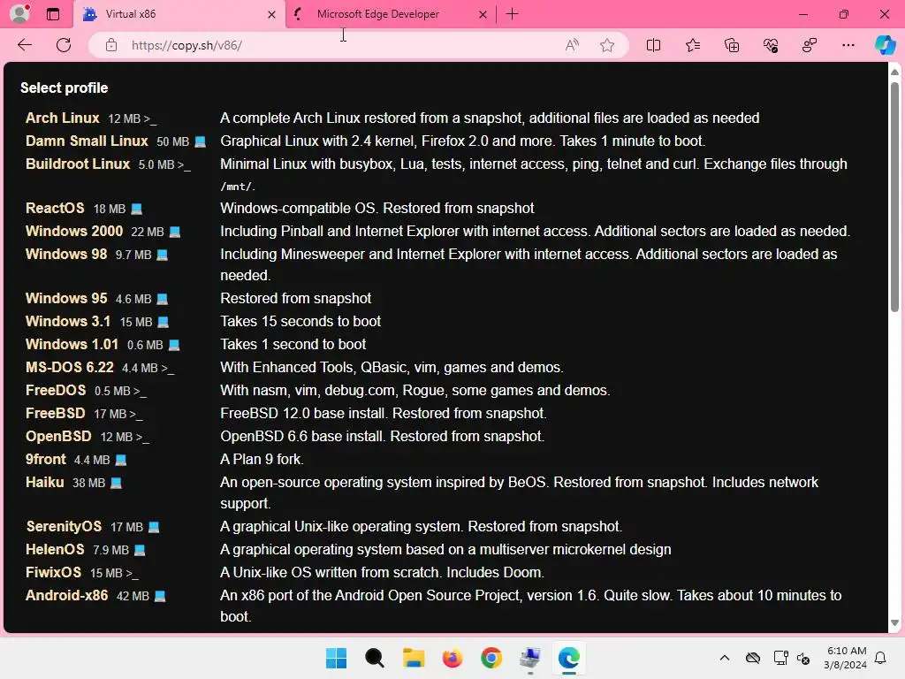Screen dimensions: 905x679
Task: Switch to the Microsoft Edge Developer tab
Action: tap(390, 14)
